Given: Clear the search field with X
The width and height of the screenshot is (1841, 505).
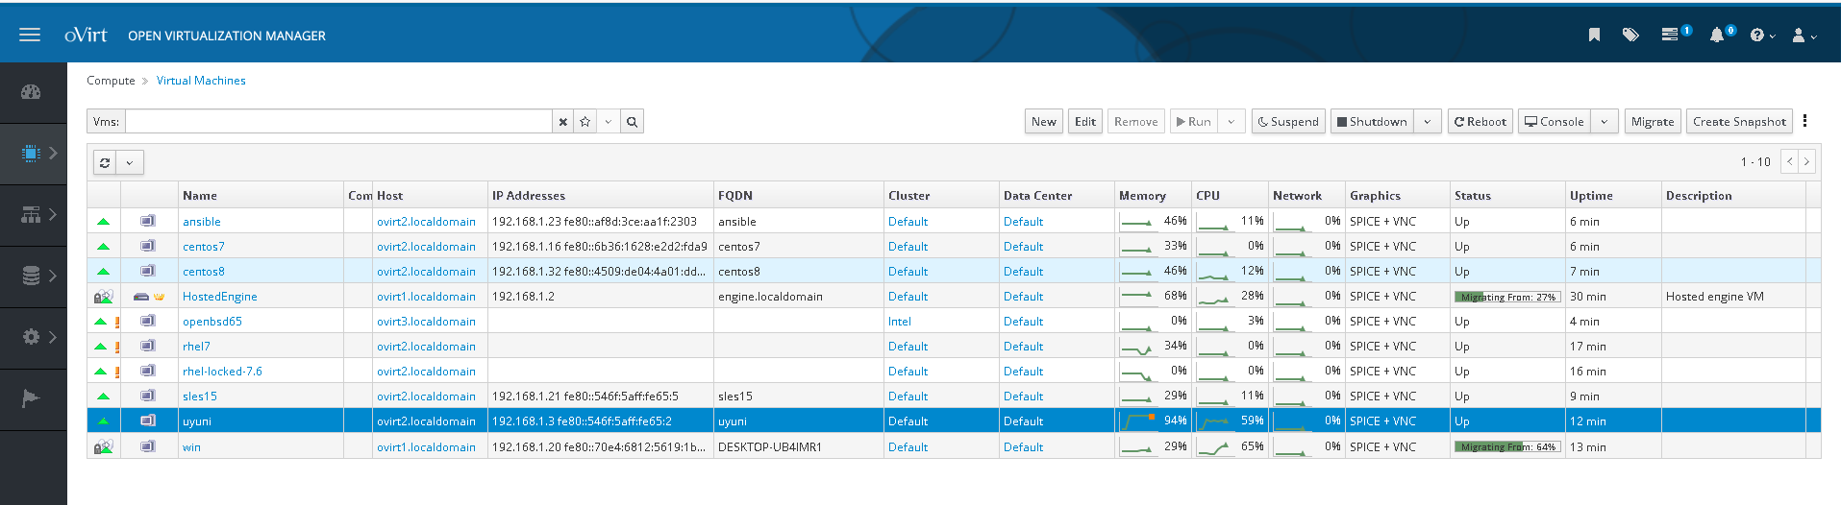Looking at the screenshot, I should click(563, 122).
